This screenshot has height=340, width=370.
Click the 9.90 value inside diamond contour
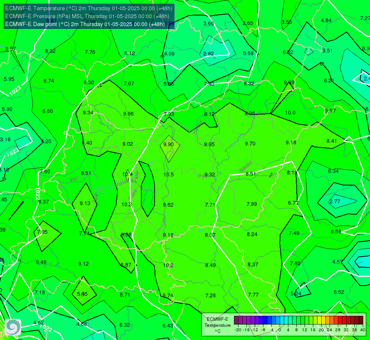pos(169,144)
